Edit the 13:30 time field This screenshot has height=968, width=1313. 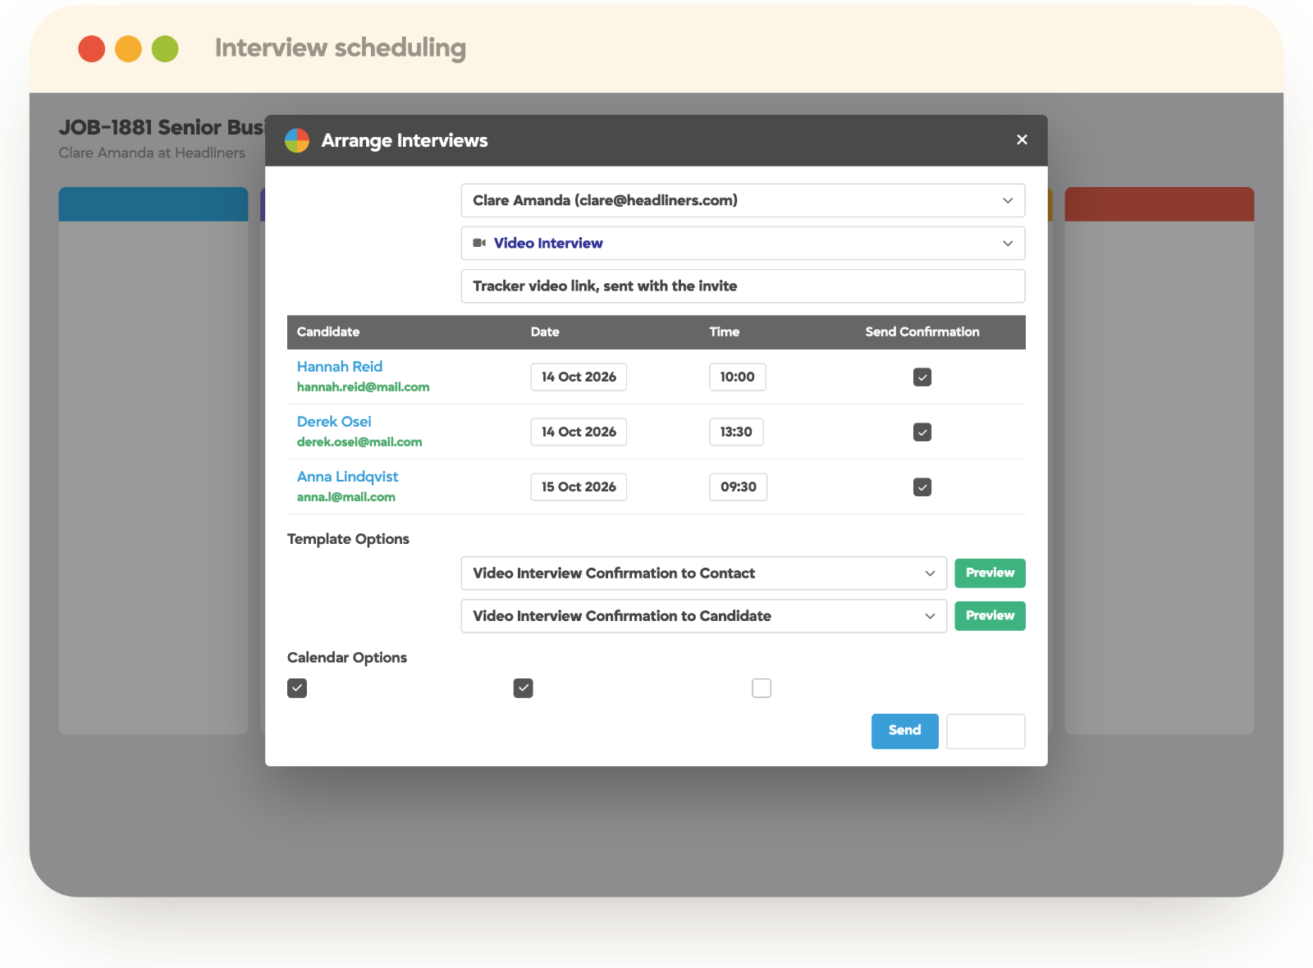tap(736, 431)
